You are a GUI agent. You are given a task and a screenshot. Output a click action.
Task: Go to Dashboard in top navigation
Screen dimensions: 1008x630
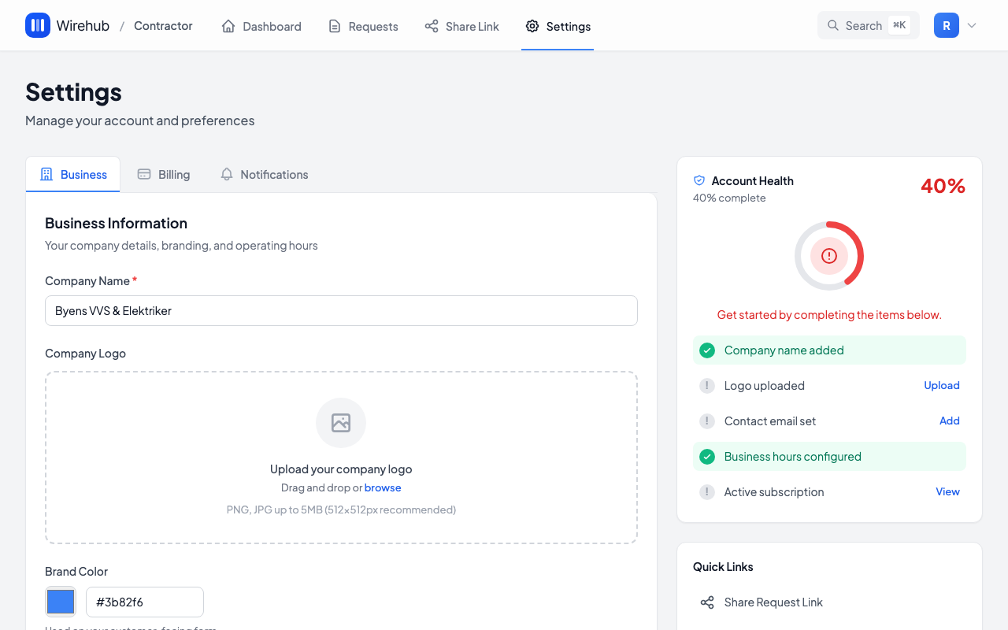coord(261,26)
